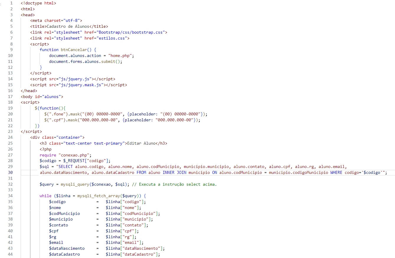Place cursor on the doctype html declaration
The image size is (395, 258).
point(38,3)
